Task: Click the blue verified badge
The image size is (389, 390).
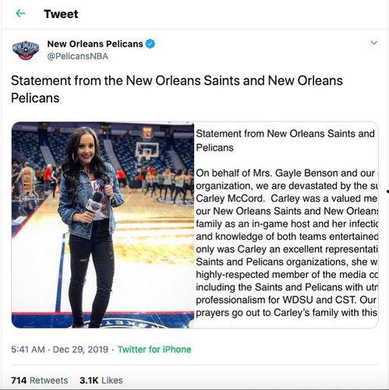Action: click(150, 44)
